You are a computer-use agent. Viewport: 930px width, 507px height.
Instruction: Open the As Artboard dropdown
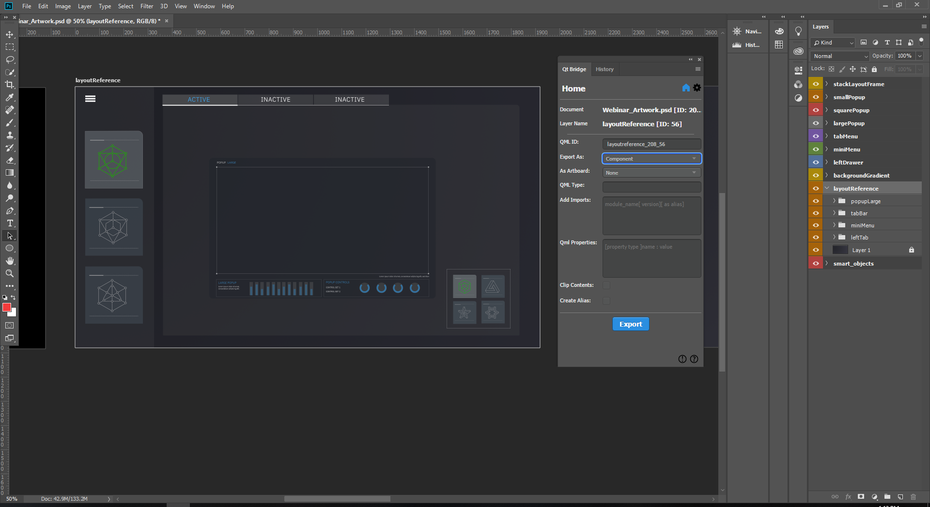tap(651, 172)
